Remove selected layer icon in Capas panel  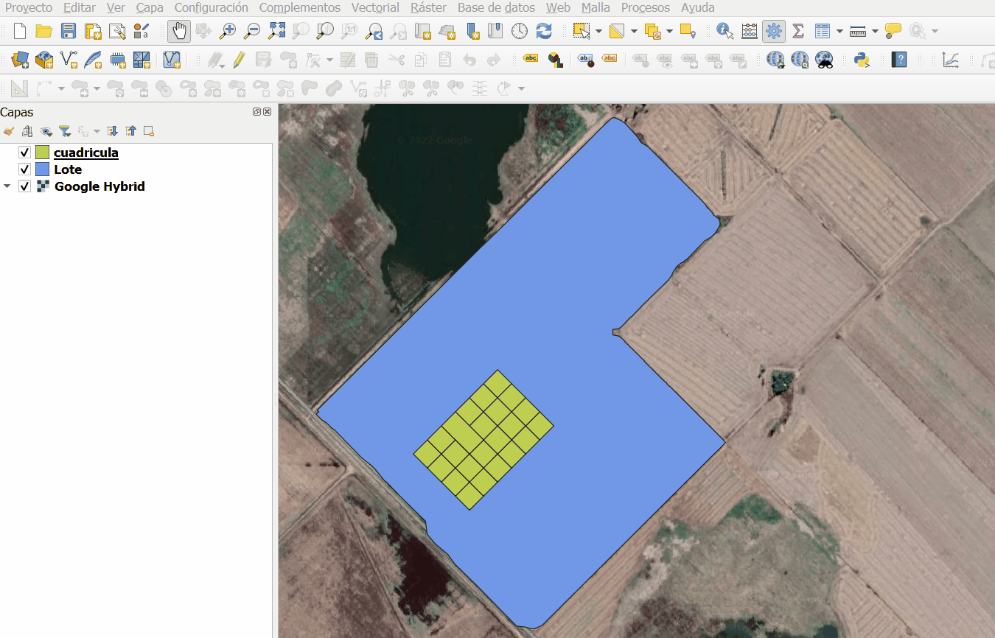tap(149, 131)
